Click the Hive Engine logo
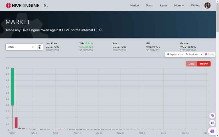Image resolution: width=219 pixels, height=137 pixels. click(23, 5)
